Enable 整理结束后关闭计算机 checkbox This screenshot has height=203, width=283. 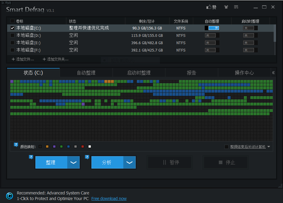(x=226, y=147)
